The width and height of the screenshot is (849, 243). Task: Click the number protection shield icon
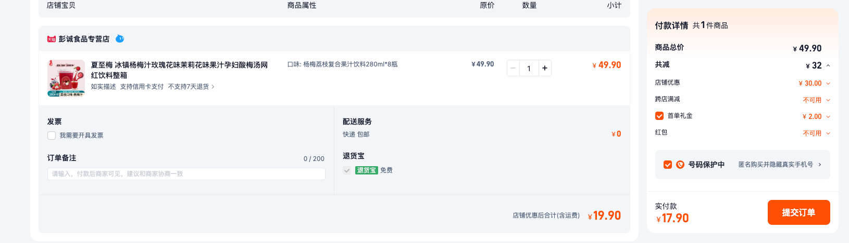[x=680, y=165]
